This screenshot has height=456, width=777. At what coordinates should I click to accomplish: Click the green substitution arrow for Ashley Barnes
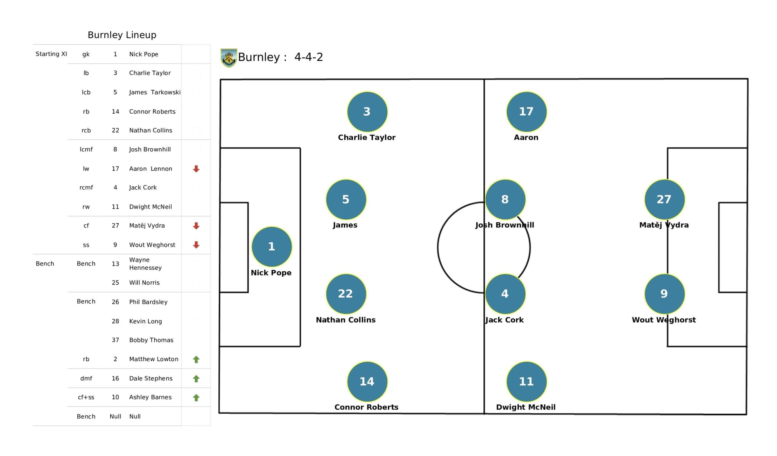[196, 397]
